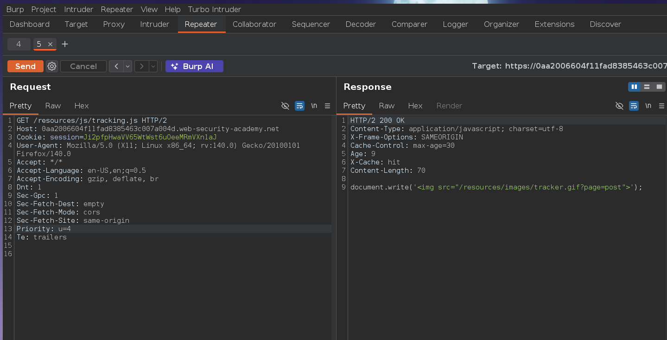The height and width of the screenshot is (340, 667).
Task: Switch to the Discover tab
Action: pos(605,24)
